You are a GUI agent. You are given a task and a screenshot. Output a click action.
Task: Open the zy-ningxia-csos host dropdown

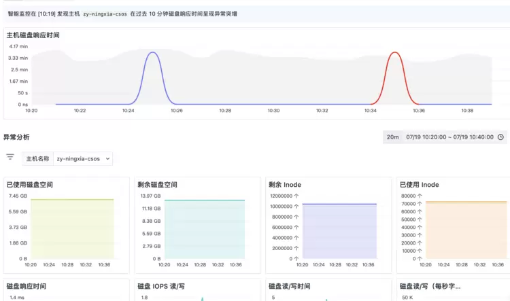click(x=83, y=158)
